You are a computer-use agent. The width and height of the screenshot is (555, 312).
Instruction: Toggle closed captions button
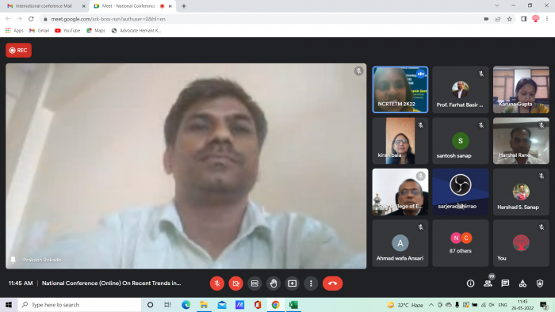pyautogui.click(x=255, y=283)
